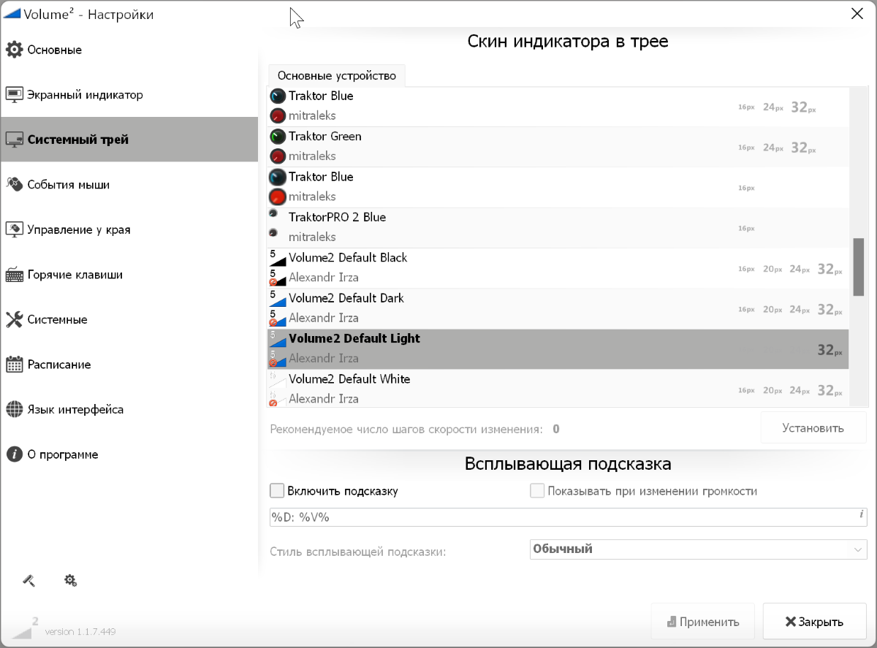Click small knob icon of TraktorPRO 2 Blue

point(273,213)
